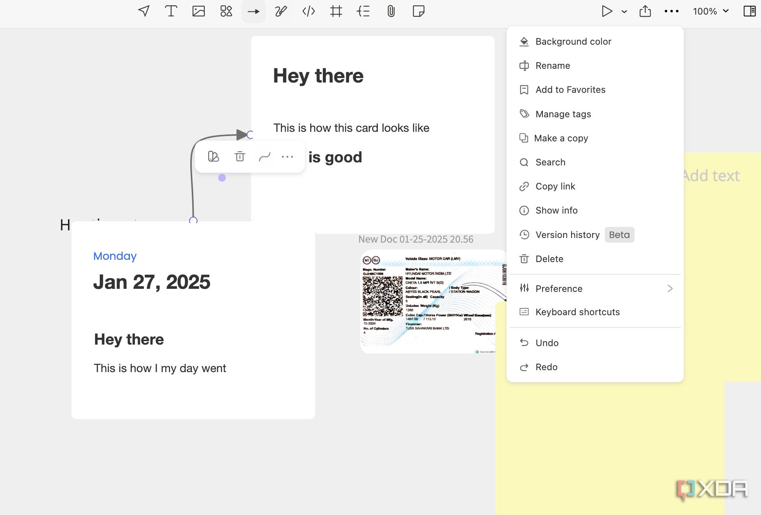
Task: Choose the Image insert tool
Action: pyautogui.click(x=199, y=11)
